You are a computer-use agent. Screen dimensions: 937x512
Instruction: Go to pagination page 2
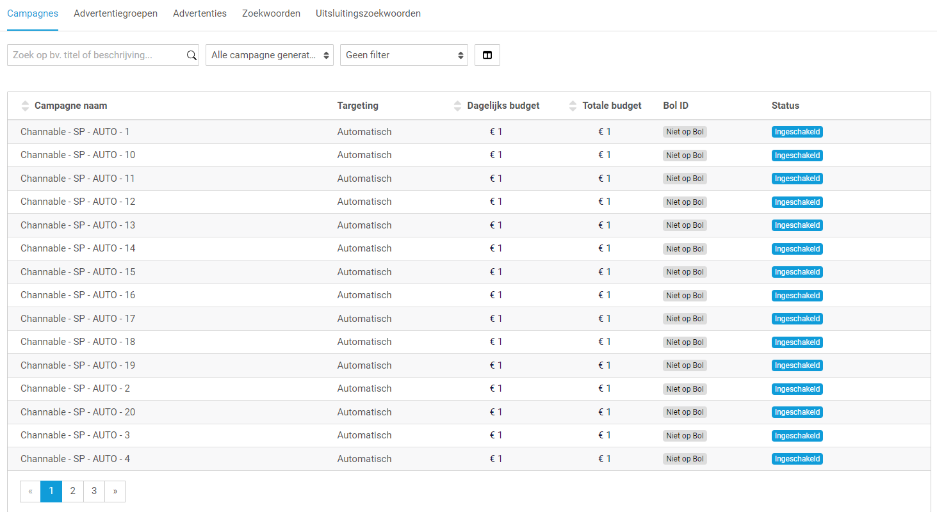point(73,491)
